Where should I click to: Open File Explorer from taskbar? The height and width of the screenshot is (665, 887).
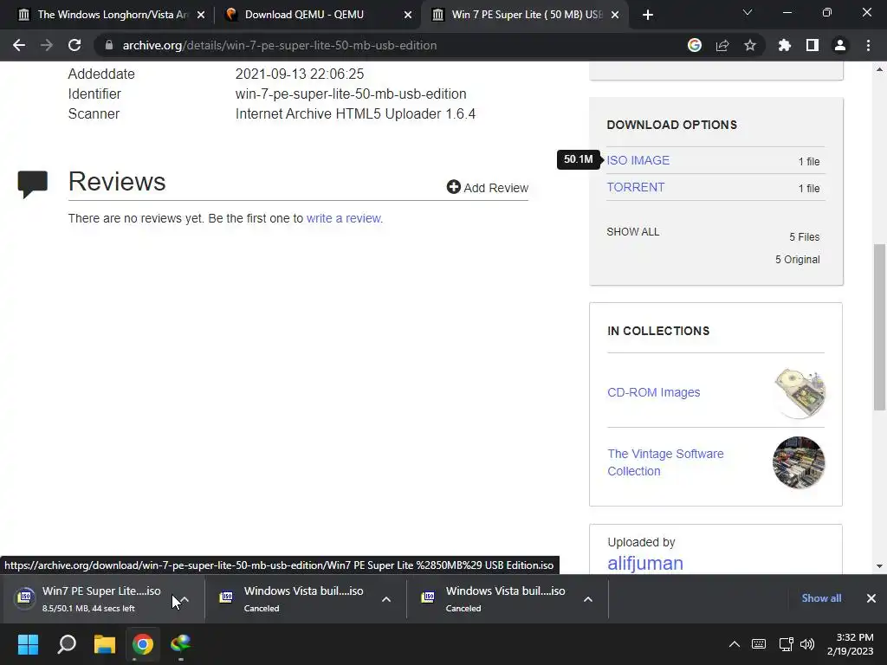[x=105, y=644]
